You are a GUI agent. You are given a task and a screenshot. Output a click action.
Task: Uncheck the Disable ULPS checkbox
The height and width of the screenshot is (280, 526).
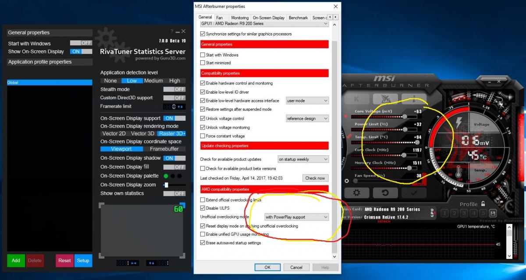(203, 208)
